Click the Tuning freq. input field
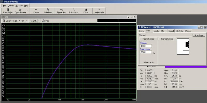 coord(146,52)
